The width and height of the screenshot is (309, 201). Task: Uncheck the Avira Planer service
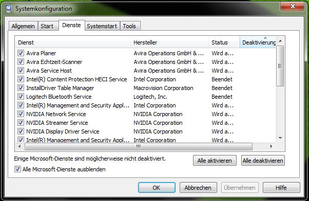point(21,53)
